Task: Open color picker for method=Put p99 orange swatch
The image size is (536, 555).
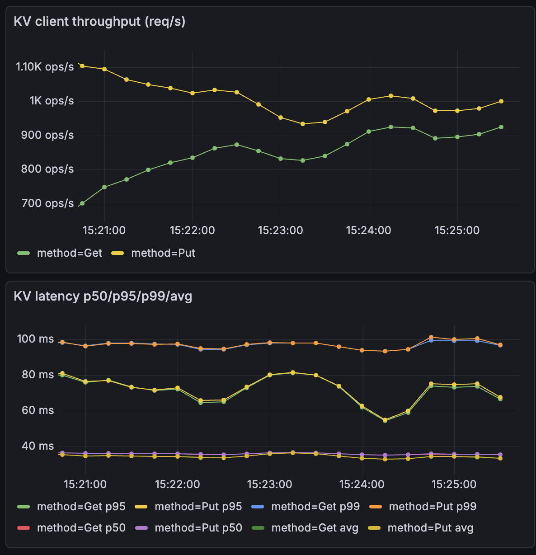Action: click(x=376, y=507)
